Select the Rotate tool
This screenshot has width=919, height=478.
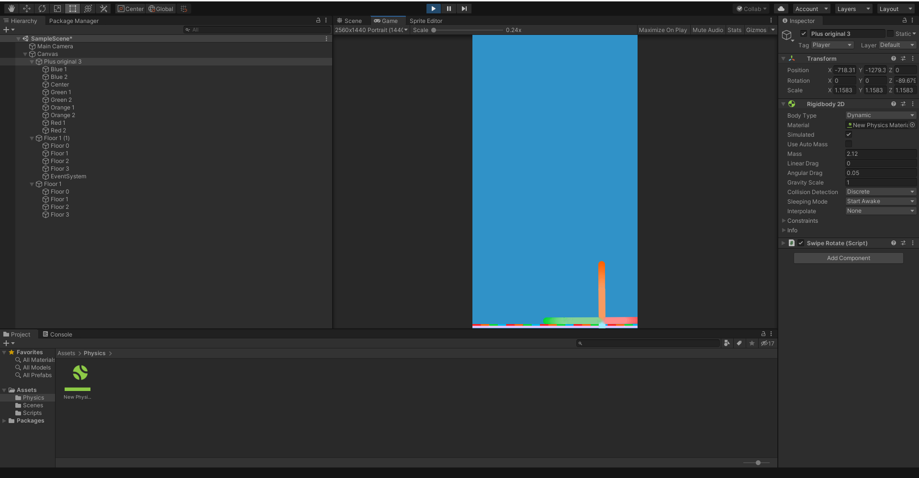tap(42, 9)
